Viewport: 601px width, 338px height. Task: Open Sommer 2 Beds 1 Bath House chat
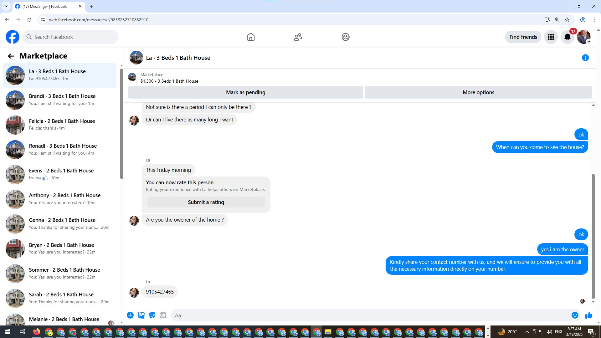pyautogui.click(x=59, y=274)
